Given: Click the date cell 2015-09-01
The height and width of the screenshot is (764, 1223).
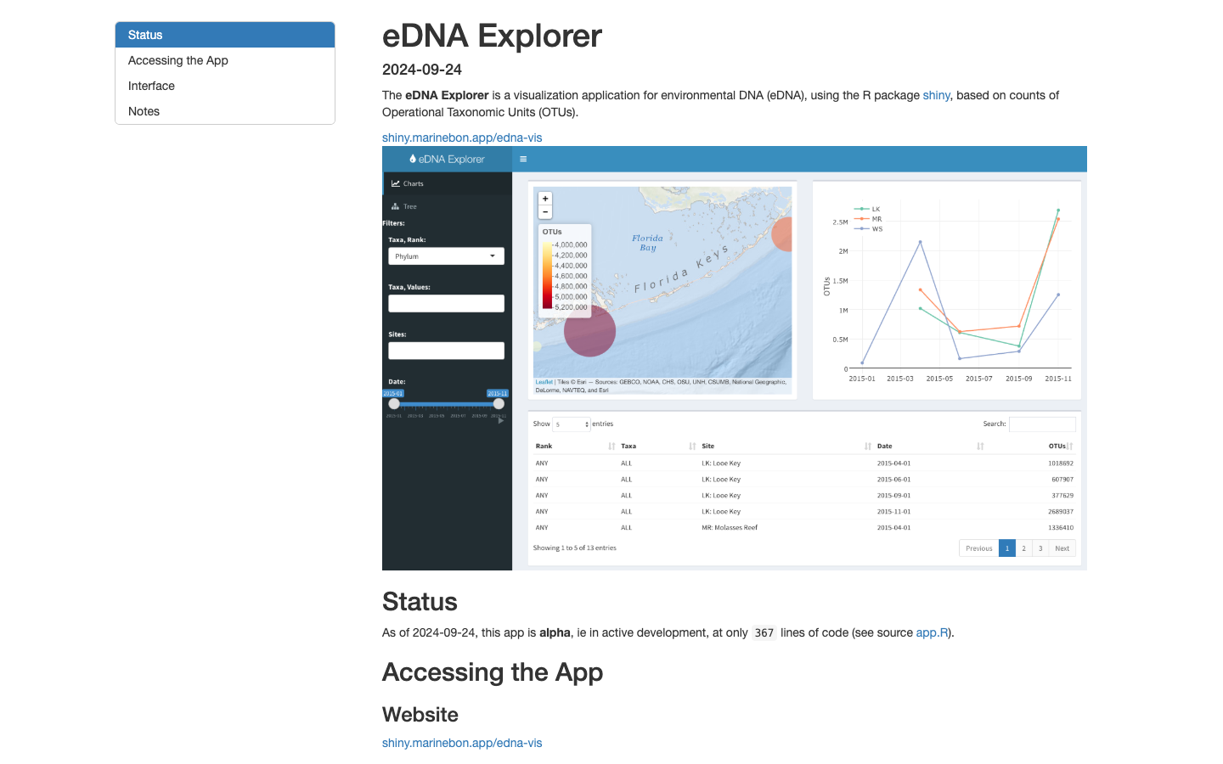Looking at the screenshot, I should coord(893,496).
